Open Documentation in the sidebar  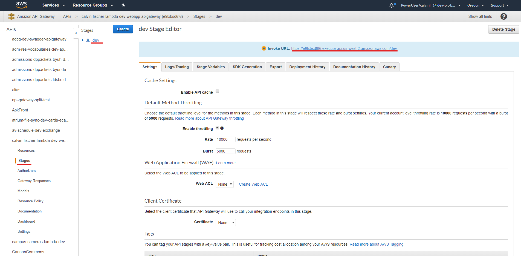tap(30, 211)
